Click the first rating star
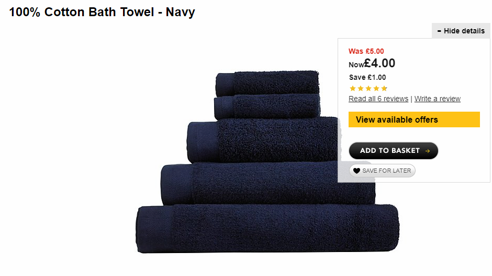Image resolution: width=492 pixels, height=276 pixels. [x=353, y=89]
